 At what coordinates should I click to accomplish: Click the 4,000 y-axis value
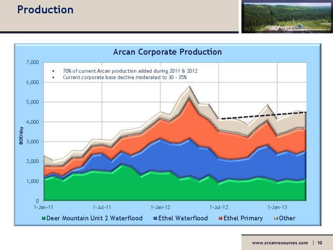(33, 122)
